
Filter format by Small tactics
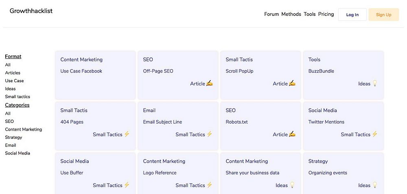pyautogui.click(x=18, y=96)
